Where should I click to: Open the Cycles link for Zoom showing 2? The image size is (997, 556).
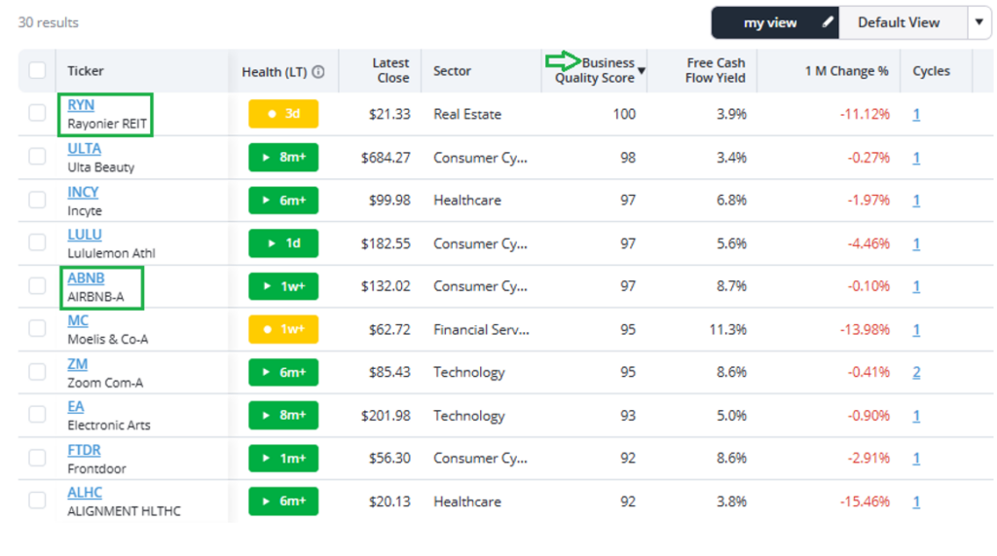916,372
